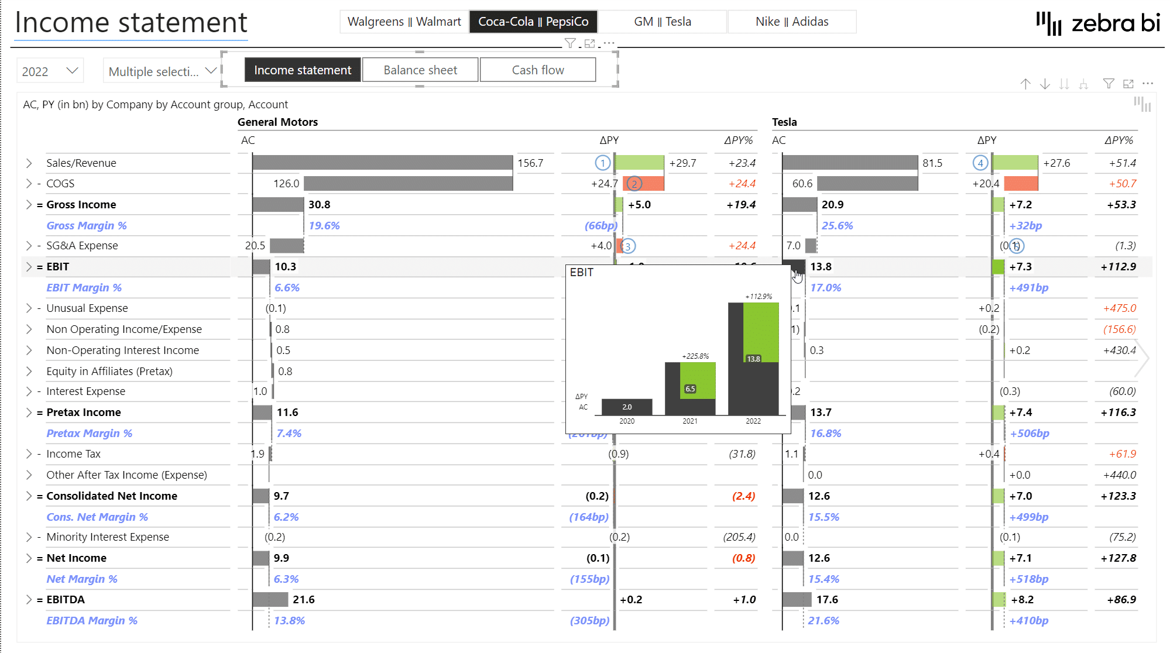Open the more options ellipsis menu

[x=1148, y=84]
